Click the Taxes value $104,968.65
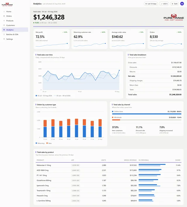Screen dimensions: 187x207 tap(177, 89)
